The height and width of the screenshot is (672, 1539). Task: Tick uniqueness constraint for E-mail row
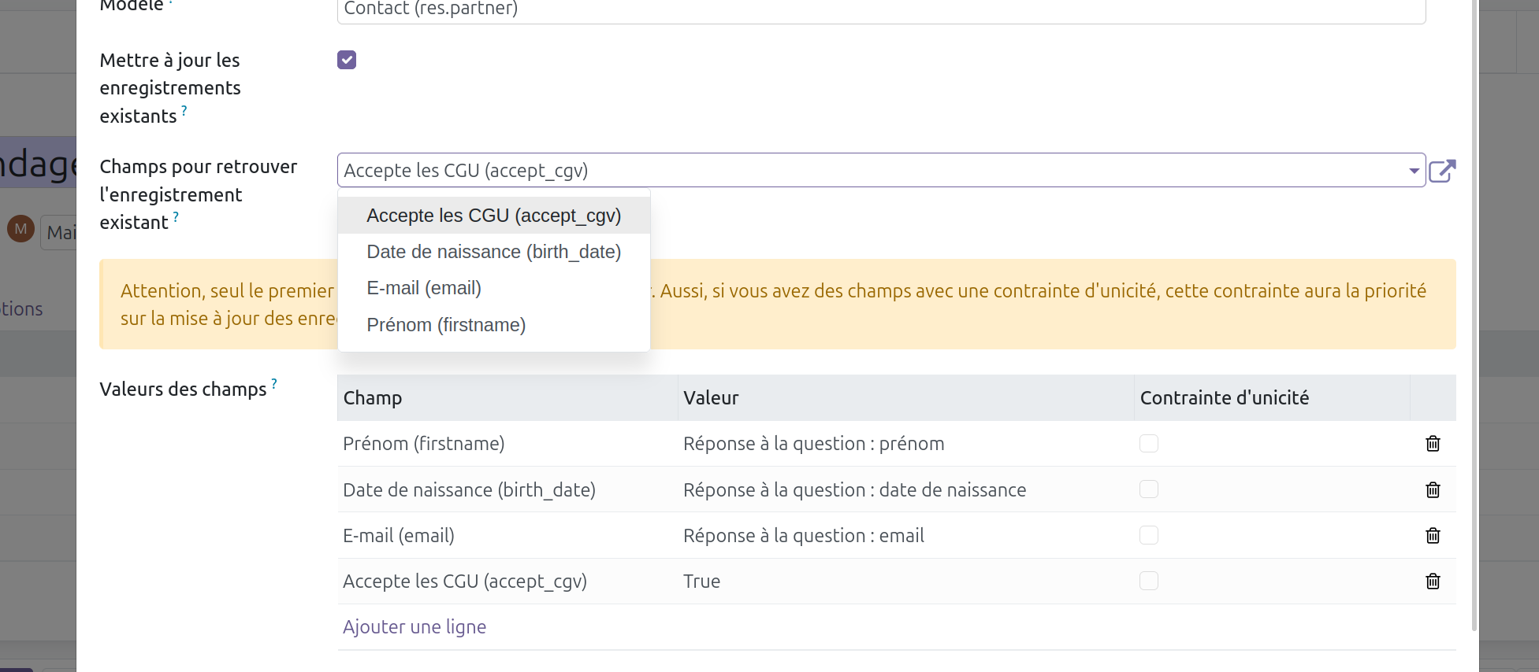(1149, 536)
